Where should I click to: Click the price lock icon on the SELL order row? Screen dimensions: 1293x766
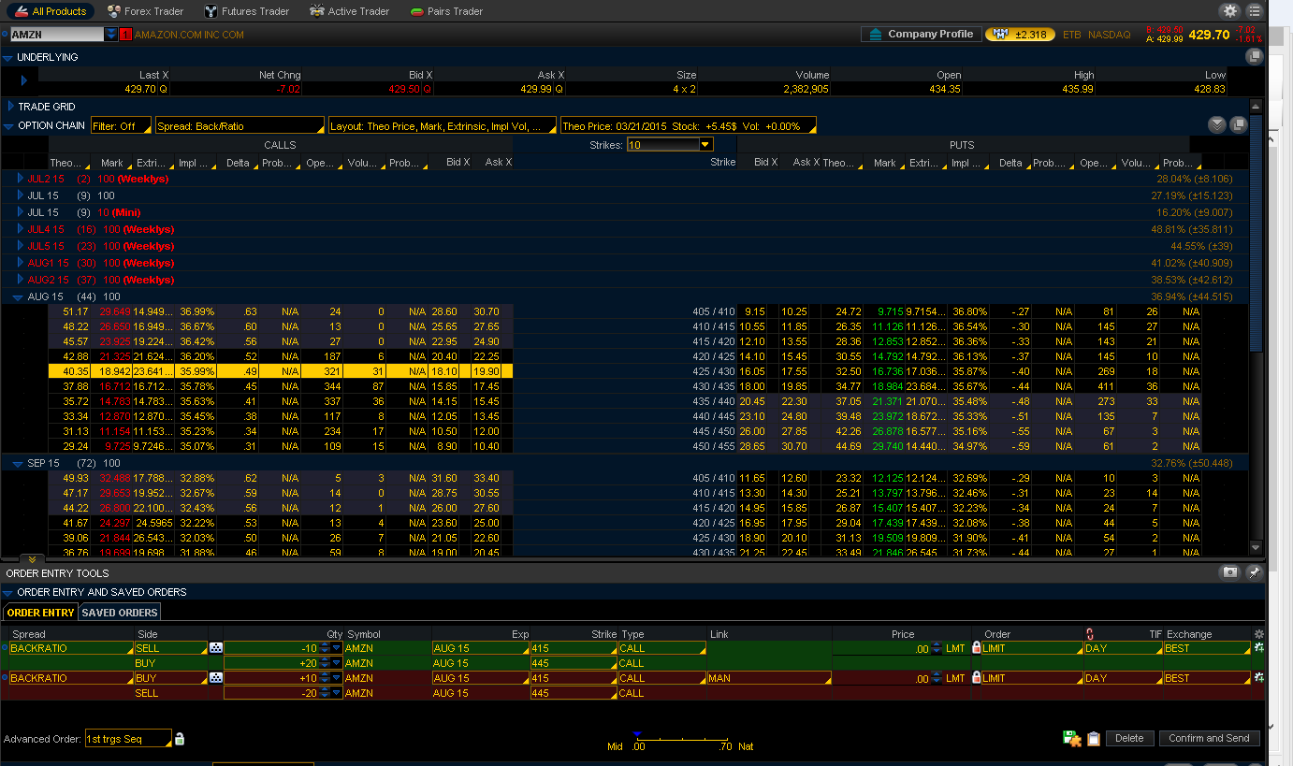tap(976, 648)
